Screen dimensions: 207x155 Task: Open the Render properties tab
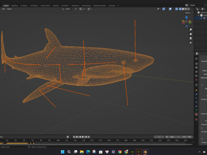point(197,64)
